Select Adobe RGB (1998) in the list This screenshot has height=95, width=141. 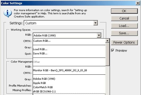click(x=69, y=79)
